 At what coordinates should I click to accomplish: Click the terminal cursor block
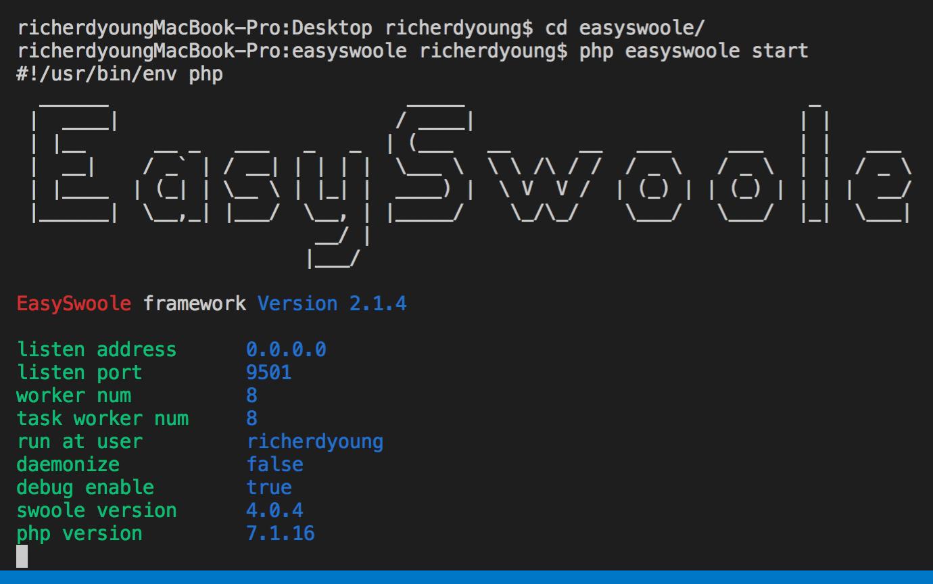pos(22,556)
